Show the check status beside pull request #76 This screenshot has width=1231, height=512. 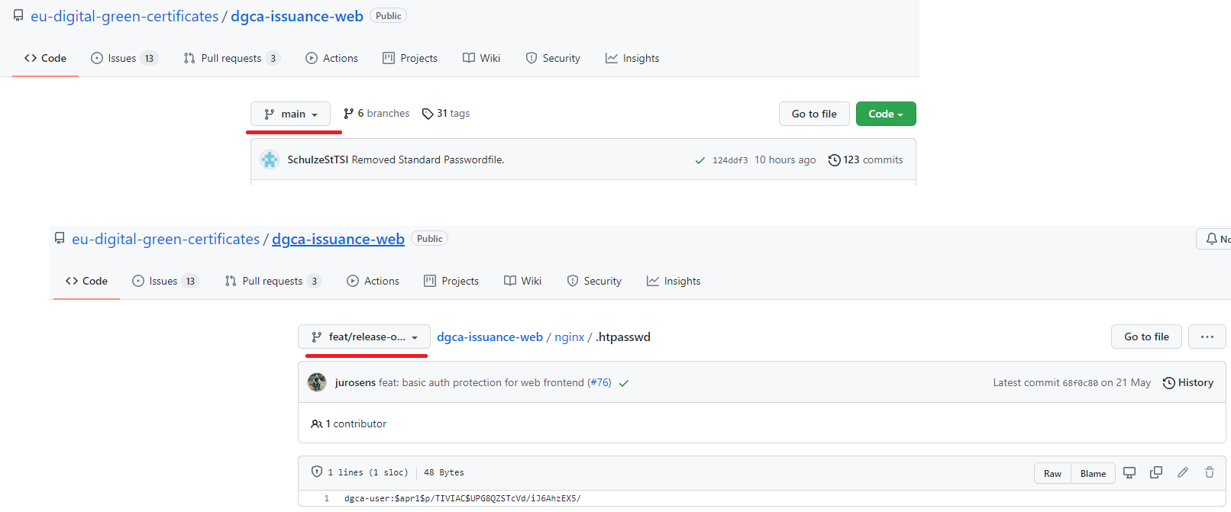(x=624, y=383)
